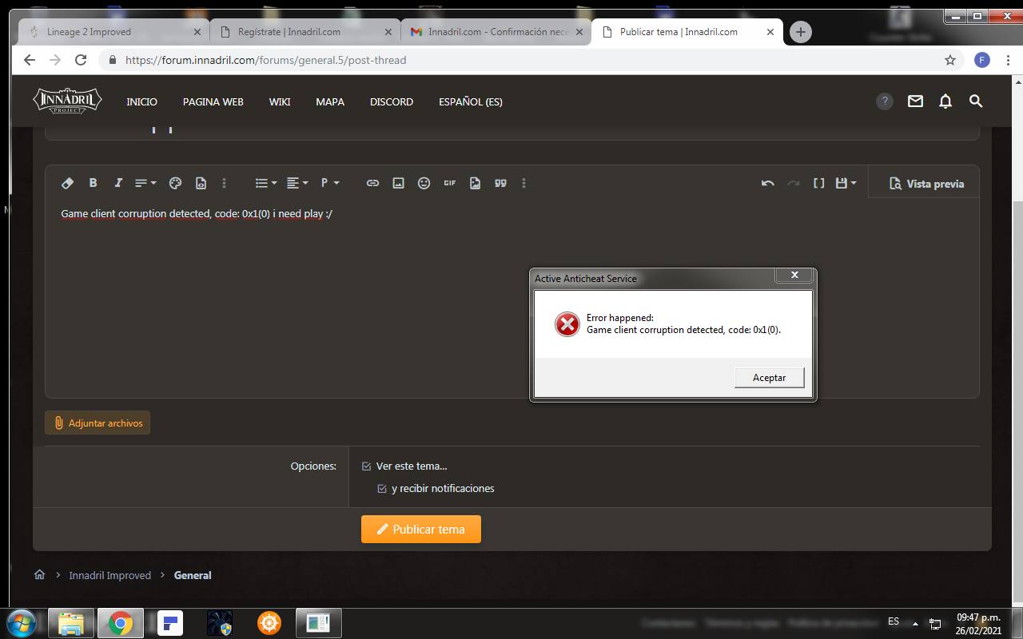Open the paragraph format dropdown
Screen dimensions: 1023x639
coord(329,183)
